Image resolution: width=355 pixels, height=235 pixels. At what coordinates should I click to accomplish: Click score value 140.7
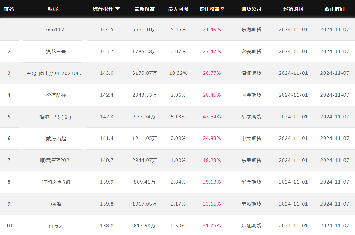(107, 160)
